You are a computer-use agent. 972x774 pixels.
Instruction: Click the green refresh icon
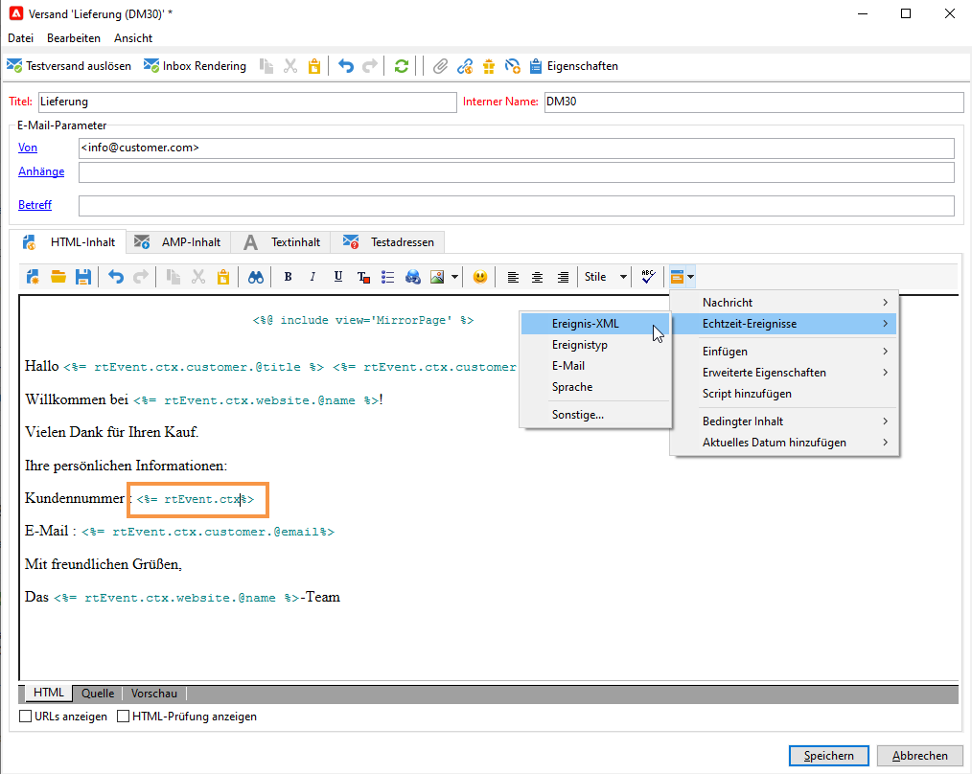tap(401, 66)
